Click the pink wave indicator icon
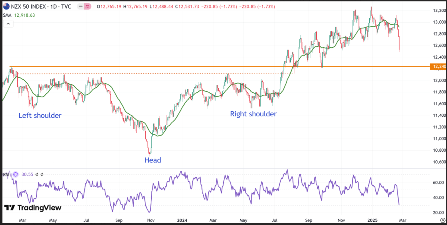 coord(87,7)
